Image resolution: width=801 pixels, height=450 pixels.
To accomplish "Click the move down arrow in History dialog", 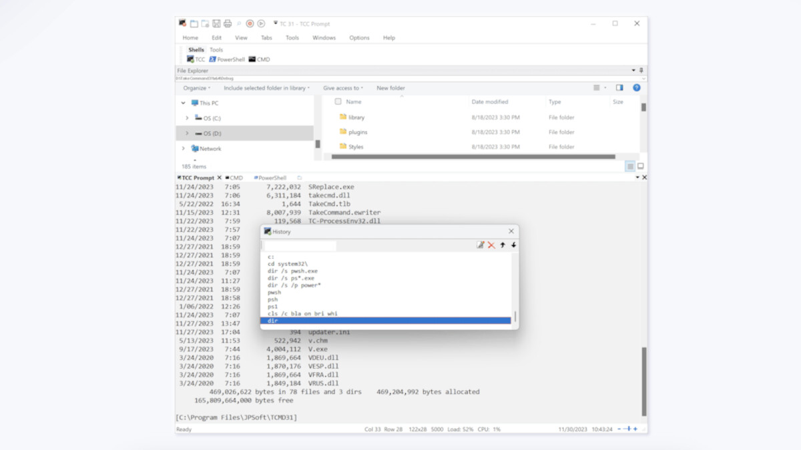I will 513,245.
